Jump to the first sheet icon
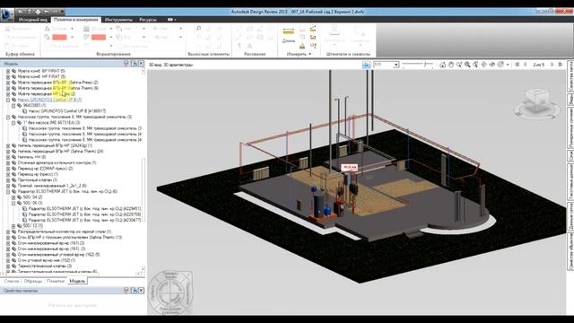The image size is (574, 323). click(x=517, y=65)
